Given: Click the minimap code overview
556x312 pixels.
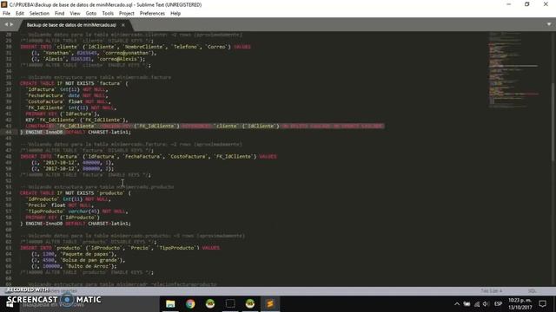Looking at the screenshot, I should click(x=513, y=69).
